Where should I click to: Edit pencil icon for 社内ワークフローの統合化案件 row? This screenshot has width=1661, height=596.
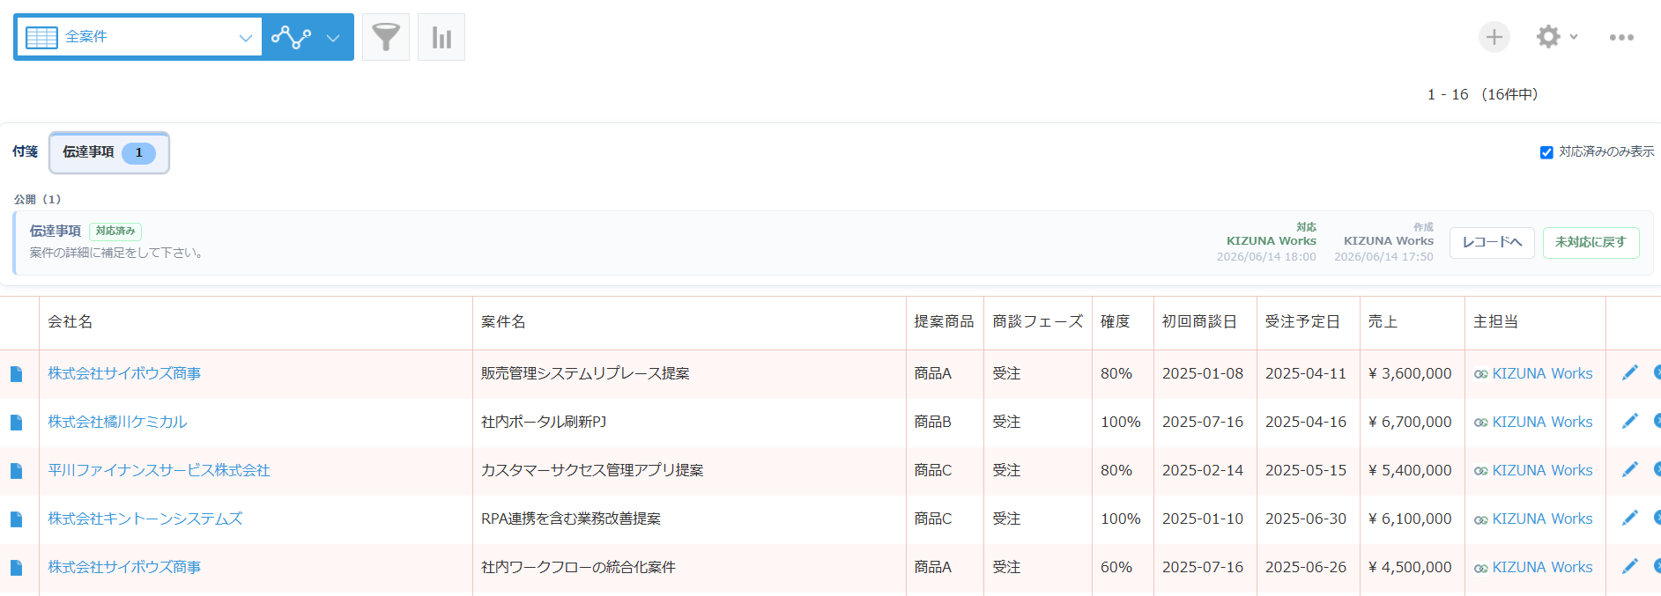pos(1630,567)
